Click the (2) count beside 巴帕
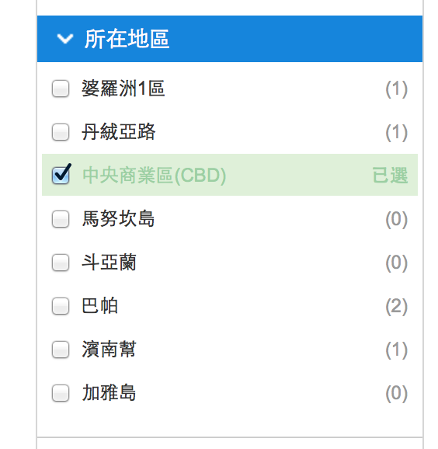This screenshot has height=449, width=438. (397, 306)
